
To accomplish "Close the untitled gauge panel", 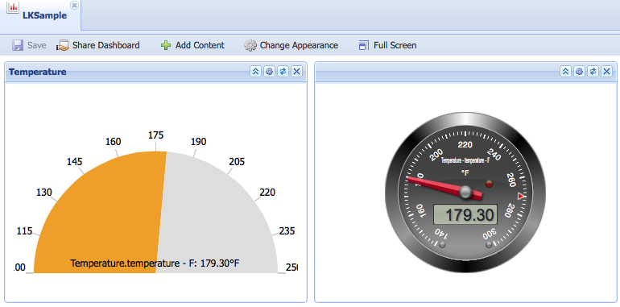I will (606, 72).
